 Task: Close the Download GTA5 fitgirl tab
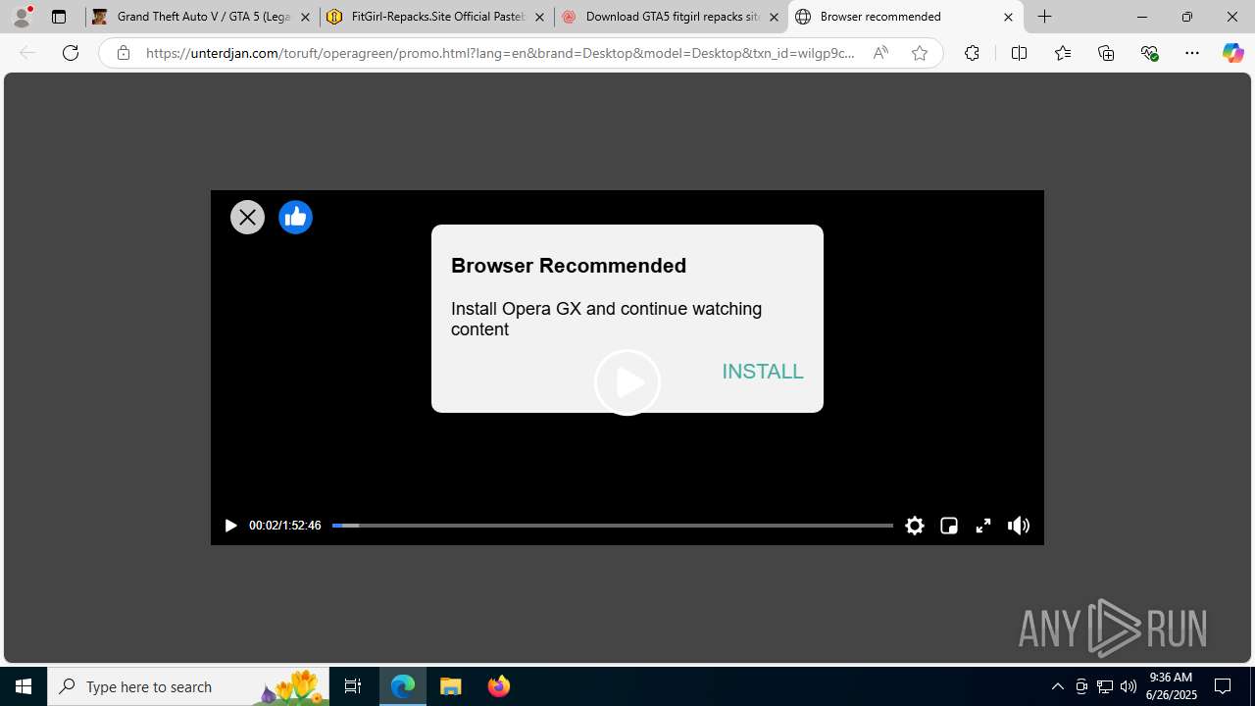click(774, 17)
